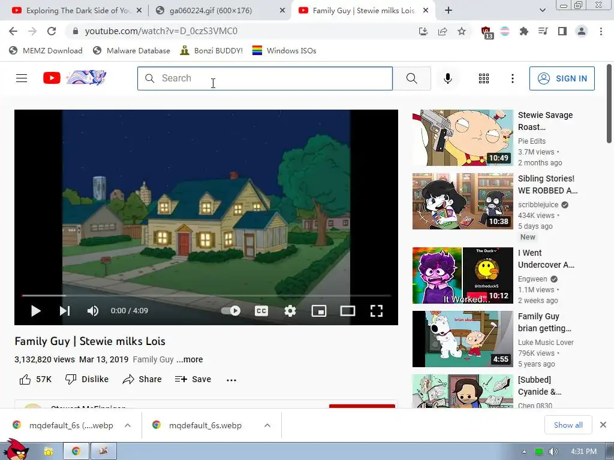Open options arrow for mqdefault_6s.webp download
Image resolution: width=614 pixels, height=460 pixels.
click(267, 425)
